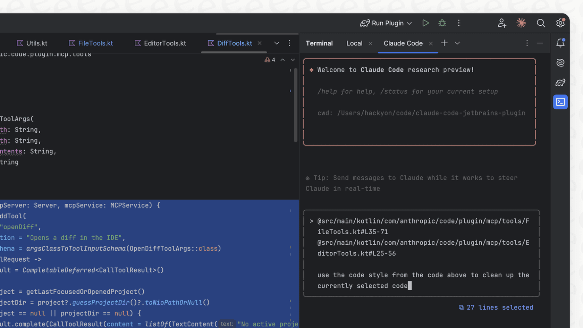Close the Claude Code terminal tab
The image size is (583, 328).
431,43
